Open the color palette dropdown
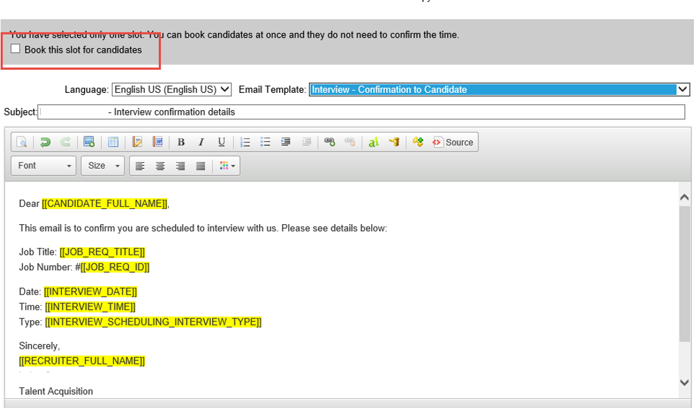This screenshot has width=694, height=408. pyautogui.click(x=227, y=166)
